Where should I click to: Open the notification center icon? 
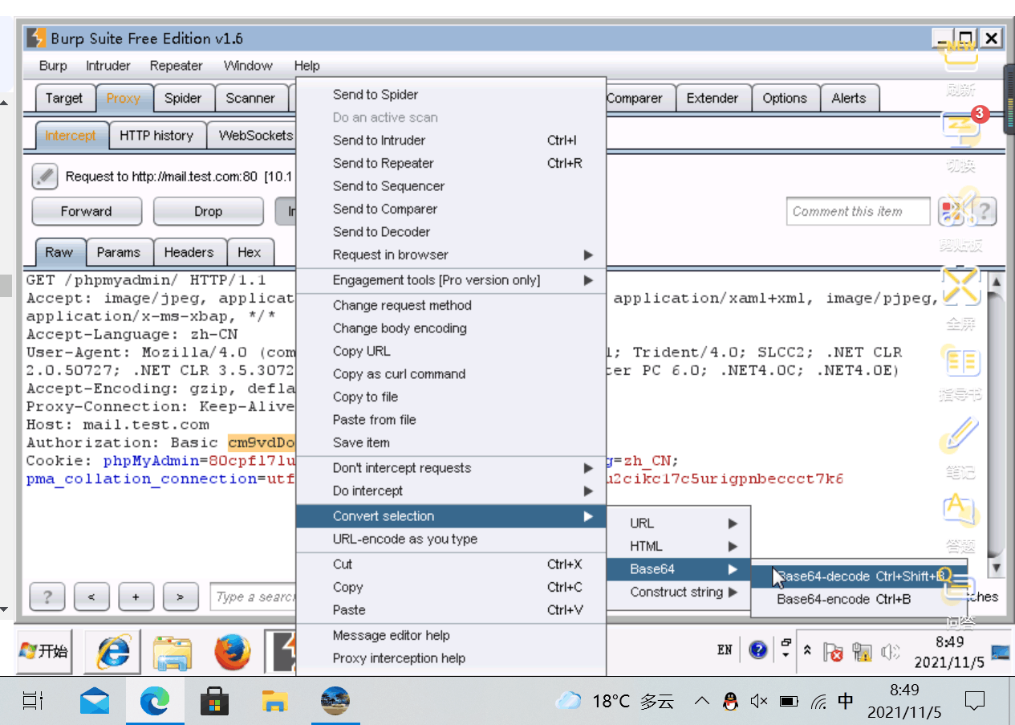(975, 701)
